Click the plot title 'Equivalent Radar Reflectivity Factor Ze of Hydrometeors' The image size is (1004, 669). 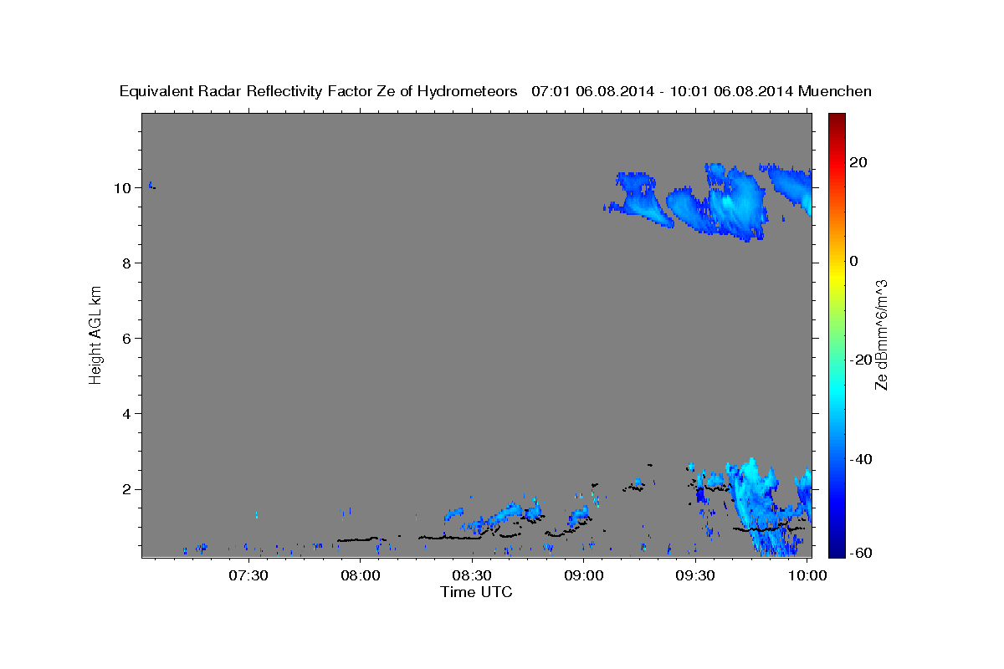click(319, 92)
